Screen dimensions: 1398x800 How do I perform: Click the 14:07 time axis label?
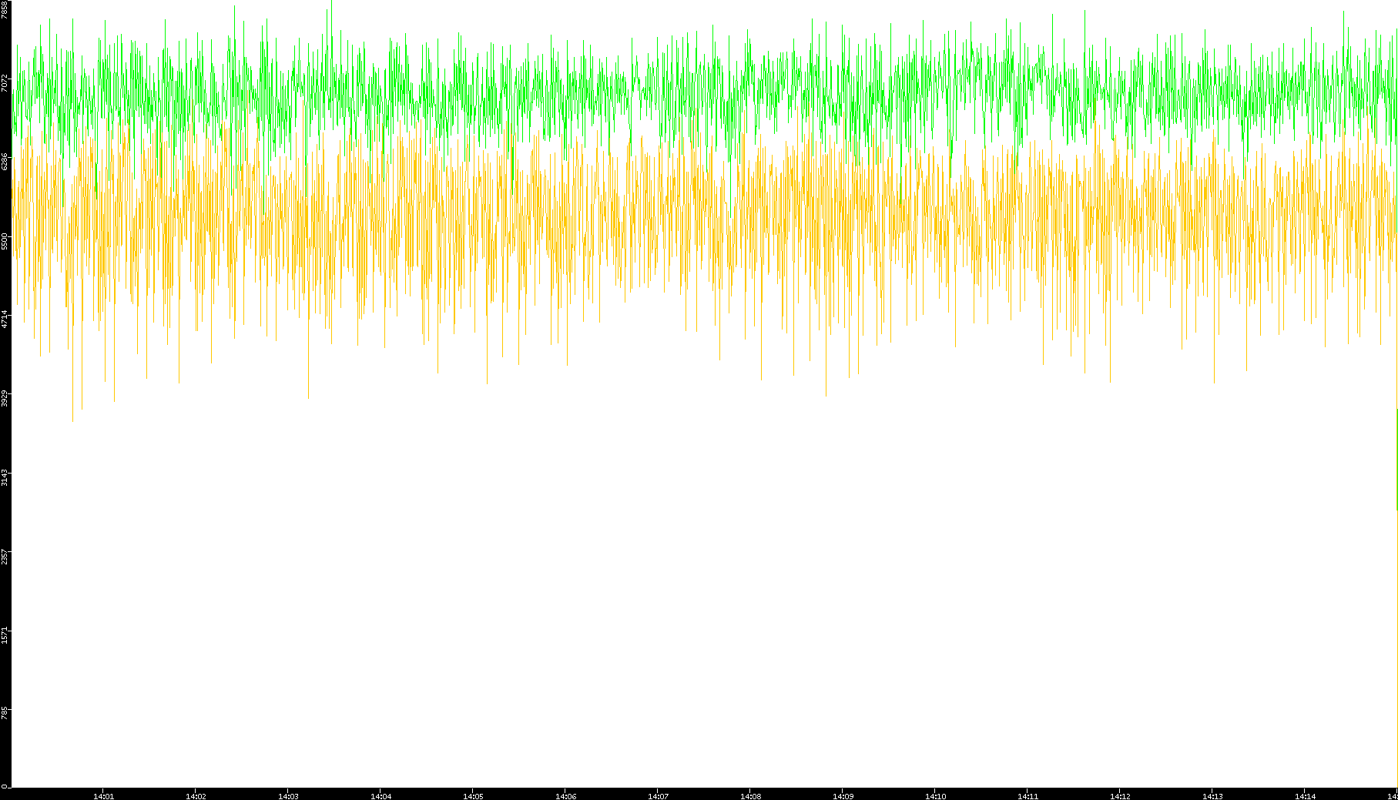[658, 796]
